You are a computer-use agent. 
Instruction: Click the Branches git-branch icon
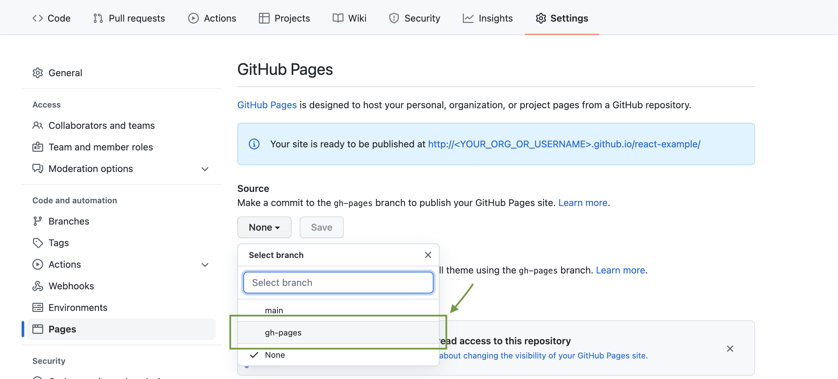(x=38, y=221)
